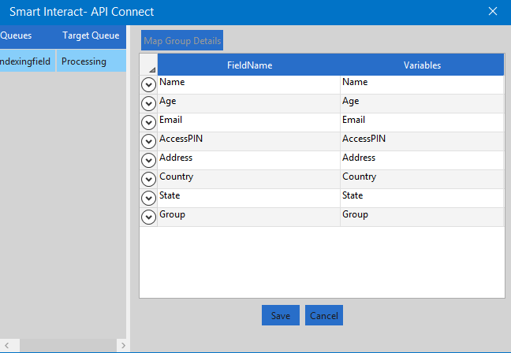Click the Address row circle-arrow icon

pos(148,161)
